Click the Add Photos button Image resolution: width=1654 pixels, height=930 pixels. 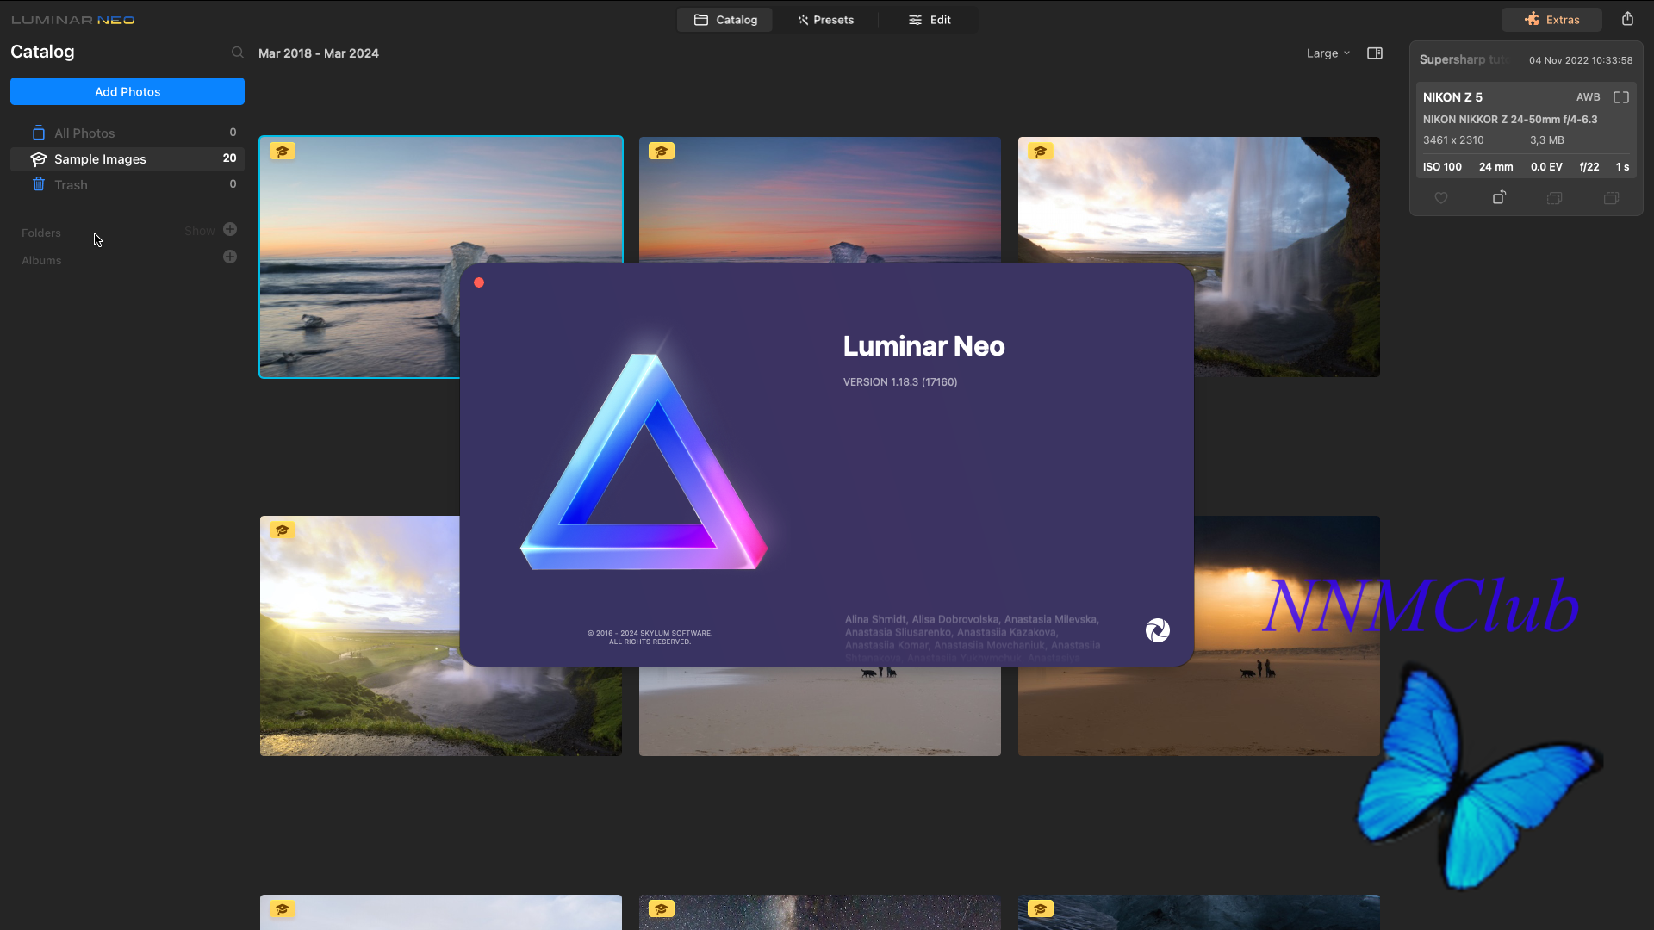point(127,91)
